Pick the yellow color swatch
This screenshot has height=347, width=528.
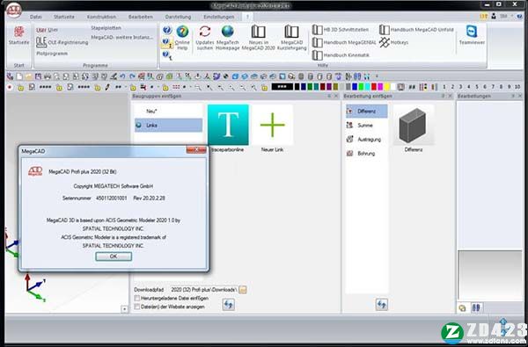[x=387, y=87]
